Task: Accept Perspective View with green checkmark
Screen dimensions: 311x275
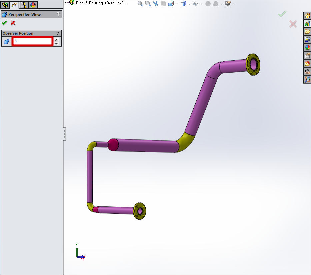Action: tap(4, 23)
